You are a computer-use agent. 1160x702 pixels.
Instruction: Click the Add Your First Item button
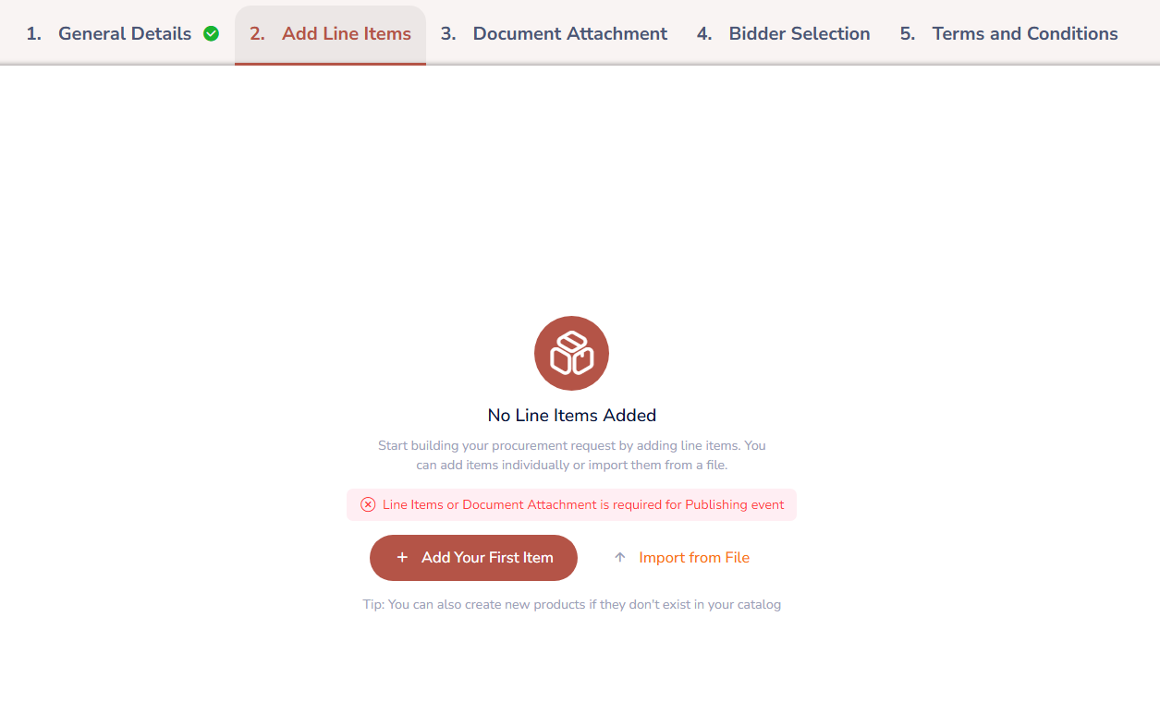tap(473, 558)
